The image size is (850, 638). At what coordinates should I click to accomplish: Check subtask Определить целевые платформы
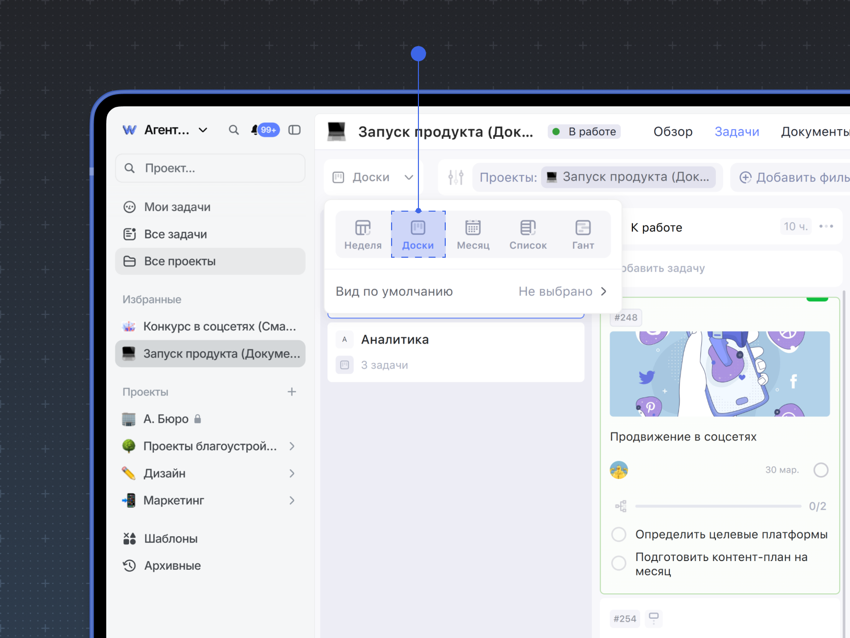point(619,535)
